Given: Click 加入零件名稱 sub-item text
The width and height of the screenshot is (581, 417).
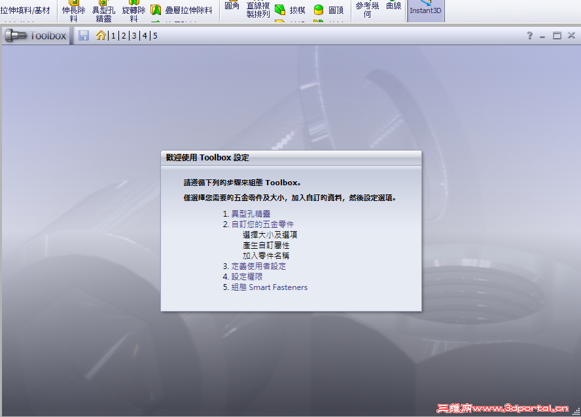Looking at the screenshot, I should [266, 256].
